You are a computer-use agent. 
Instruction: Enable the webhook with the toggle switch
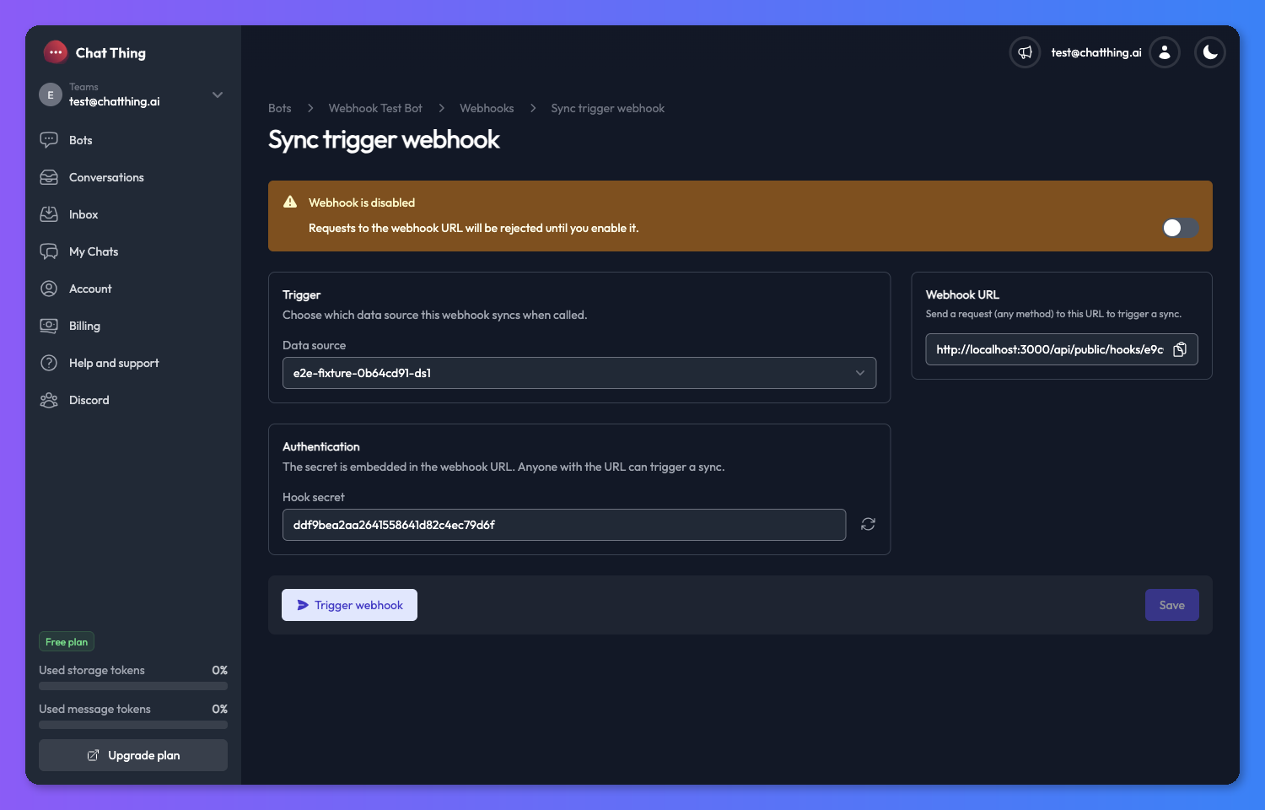point(1180,228)
